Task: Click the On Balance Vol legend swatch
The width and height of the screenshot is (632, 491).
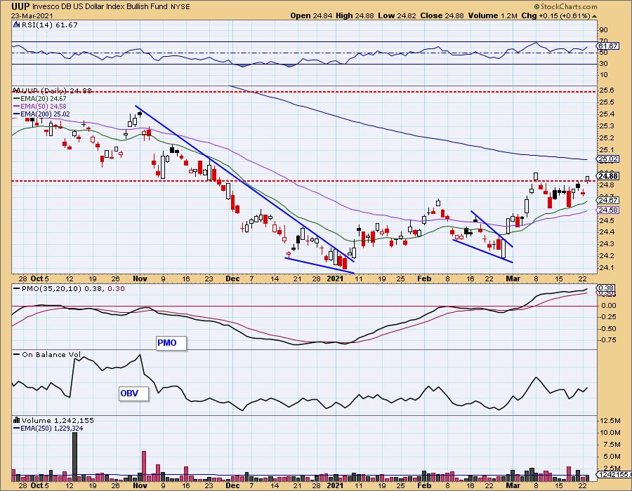Action: coord(17,354)
